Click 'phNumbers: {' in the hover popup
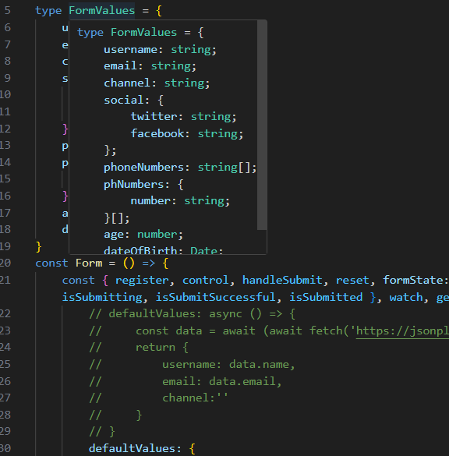The width and height of the screenshot is (449, 456). coord(143,185)
